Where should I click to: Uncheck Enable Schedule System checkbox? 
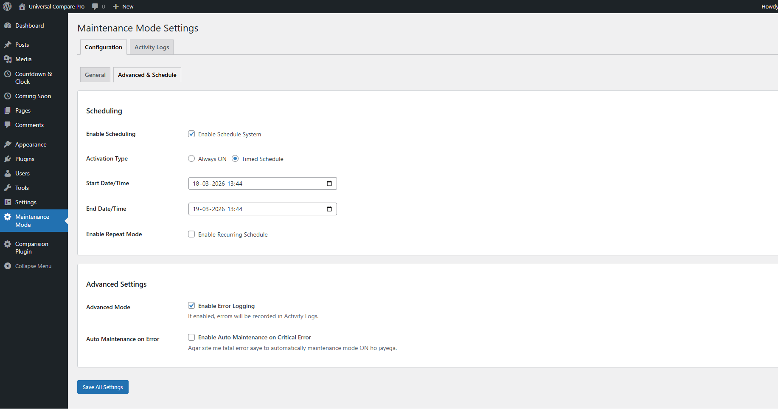pos(191,134)
